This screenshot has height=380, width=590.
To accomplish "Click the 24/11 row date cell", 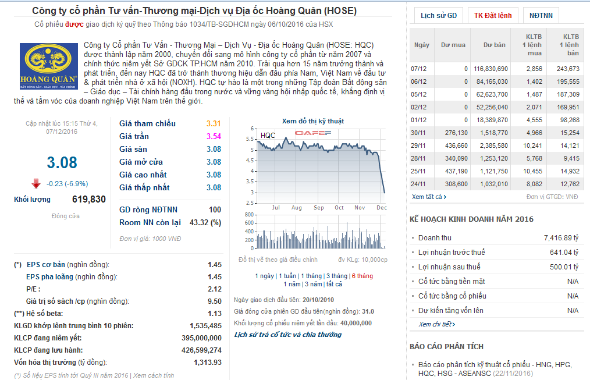I will coord(418,184).
